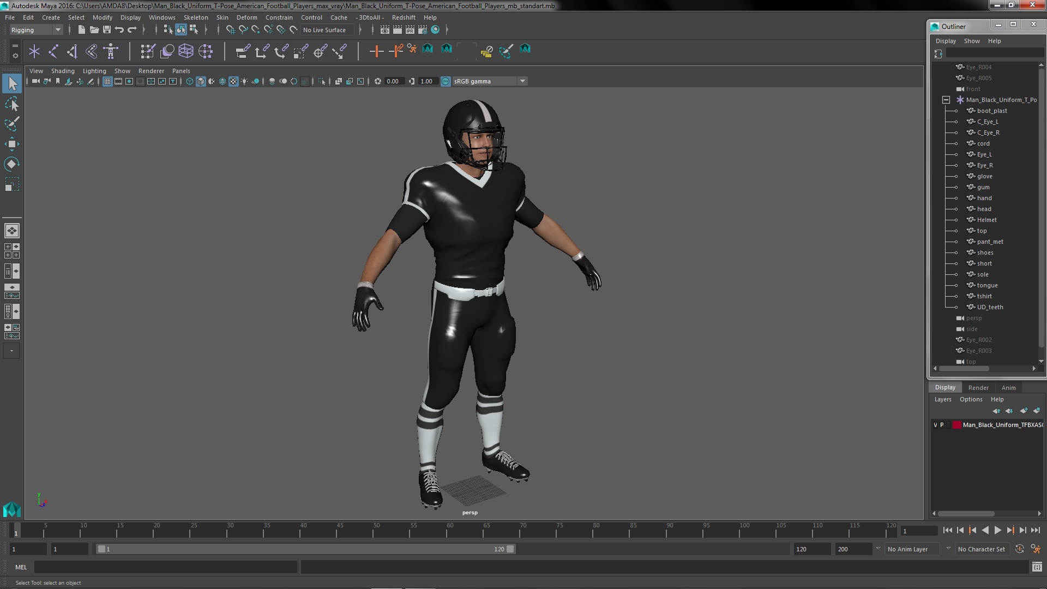Open the animation preferences running-man icon
Viewport: 1047px width, 589px height.
pos(1036,549)
